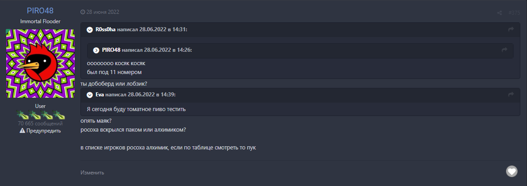The image size is (527, 186).
Task: Follow the arrow to Eva's quoted post
Action: (511, 95)
